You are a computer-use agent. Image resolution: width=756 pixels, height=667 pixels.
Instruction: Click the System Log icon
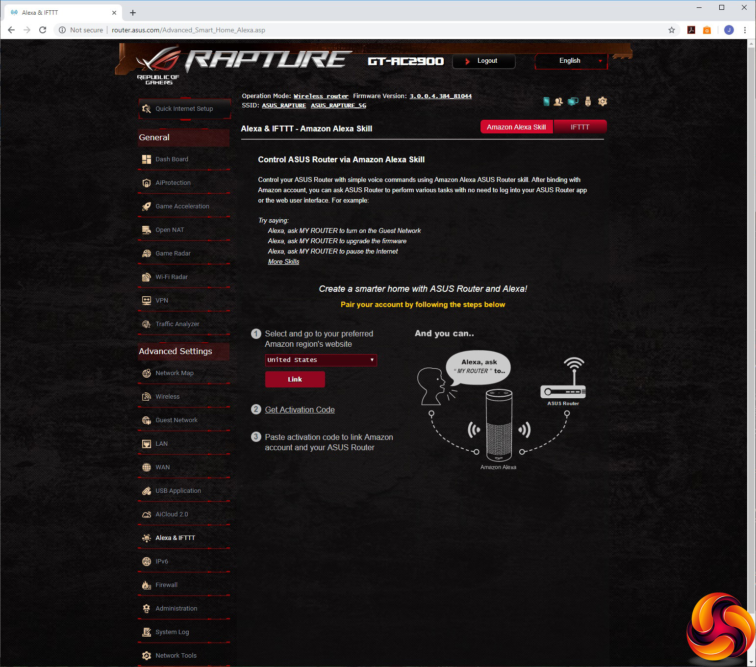point(146,632)
